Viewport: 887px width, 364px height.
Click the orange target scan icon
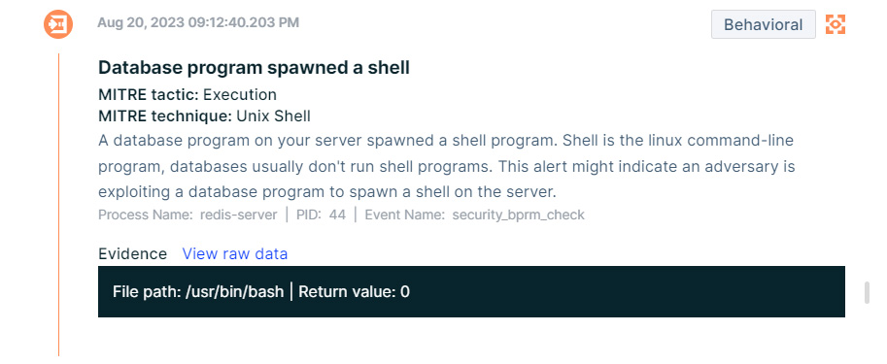coord(835,24)
